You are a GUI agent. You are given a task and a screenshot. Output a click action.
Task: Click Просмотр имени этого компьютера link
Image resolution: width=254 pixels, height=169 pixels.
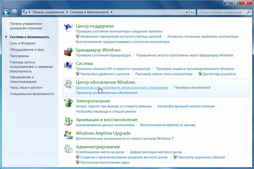164,74
